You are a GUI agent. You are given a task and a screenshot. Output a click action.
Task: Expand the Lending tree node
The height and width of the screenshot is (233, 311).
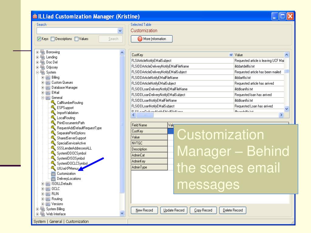(x=37, y=57)
